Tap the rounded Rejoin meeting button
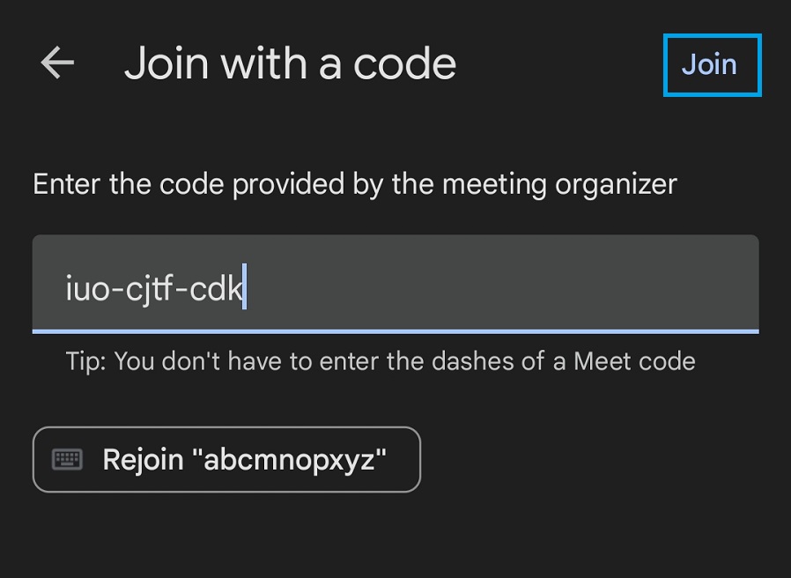This screenshot has height=578, width=791. point(225,459)
